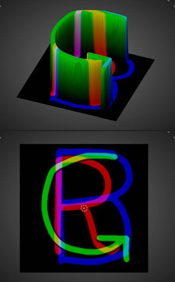The width and height of the screenshot is (175, 282).
Task: Open the sidebar via top viewport's right-edge arrow
Action: (x=174, y=6)
